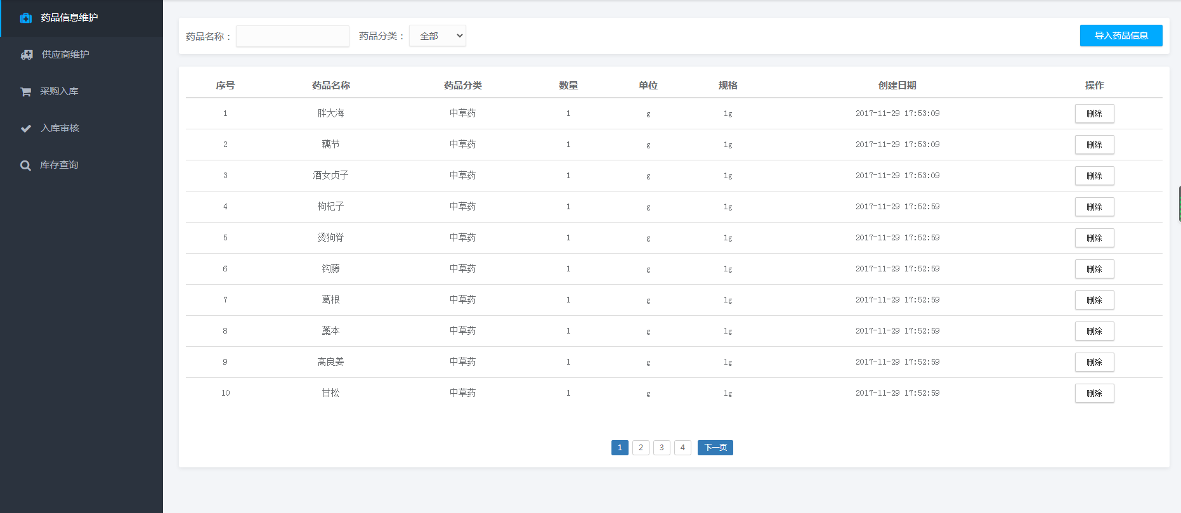Click in the 药品名称 search field
This screenshot has width=1181, height=513.
[292, 36]
